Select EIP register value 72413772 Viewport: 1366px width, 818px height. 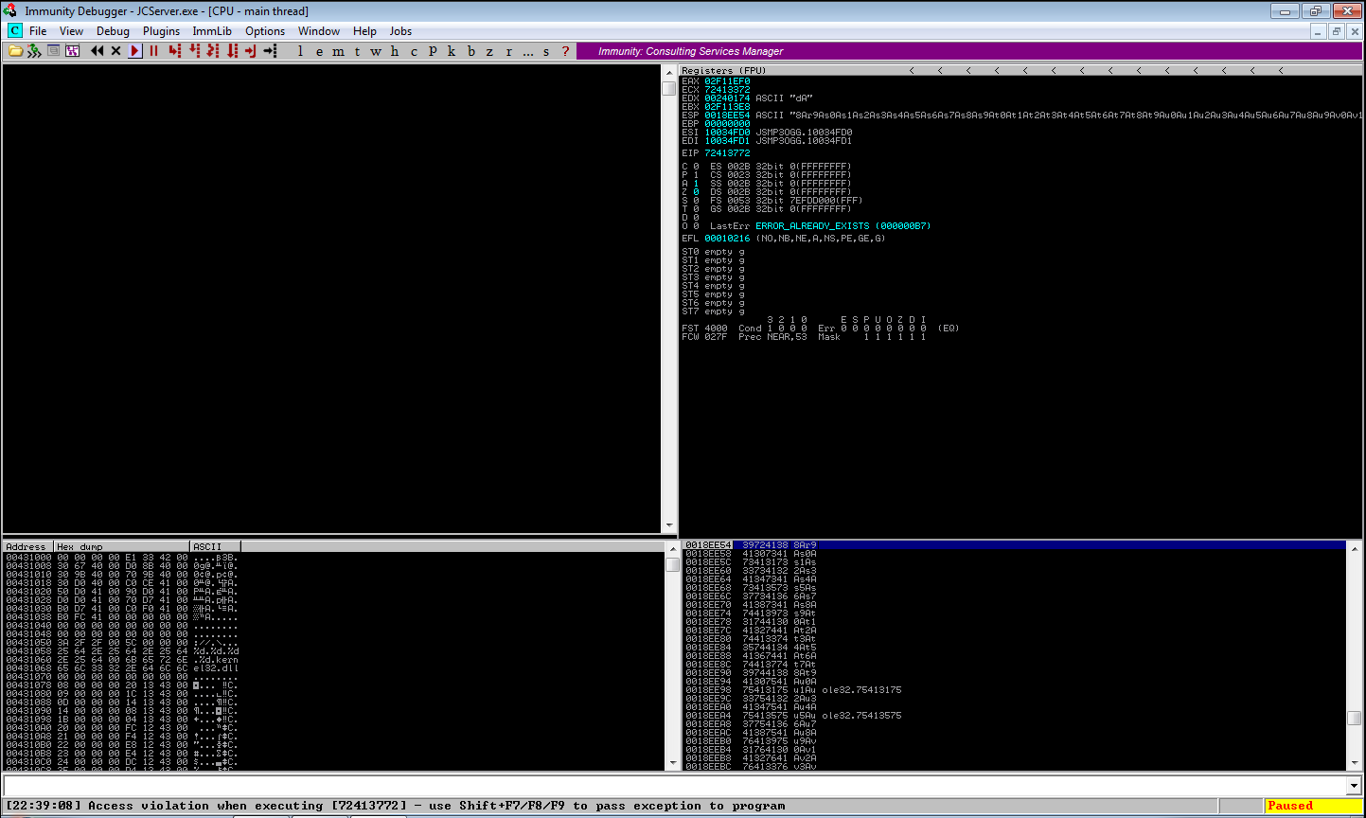coord(727,152)
